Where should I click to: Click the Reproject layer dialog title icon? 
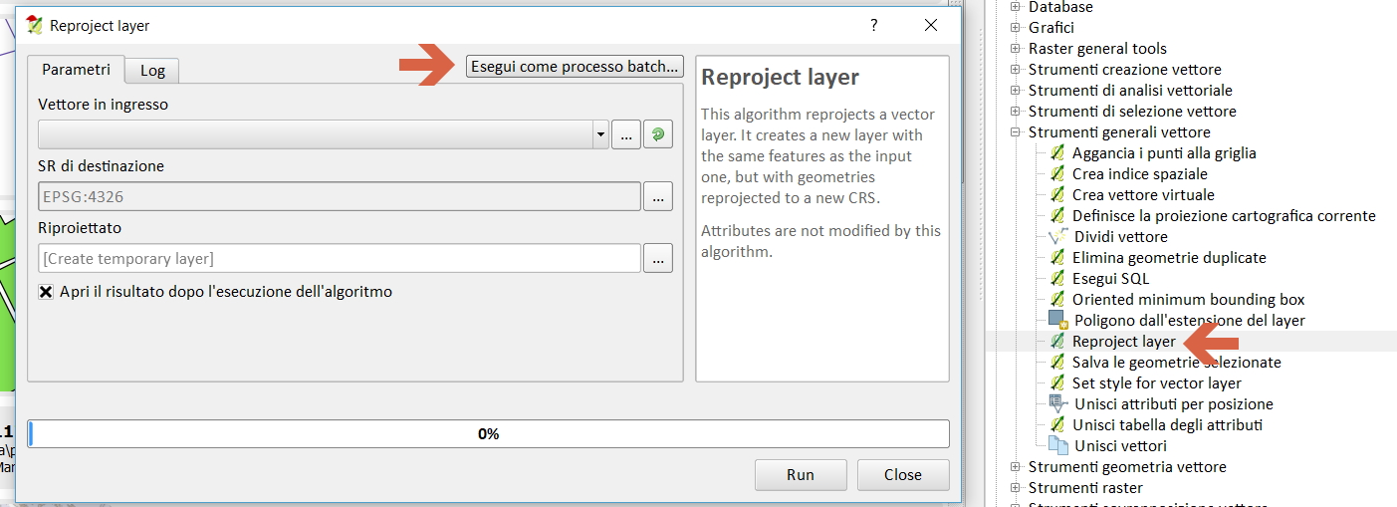pyautogui.click(x=35, y=26)
